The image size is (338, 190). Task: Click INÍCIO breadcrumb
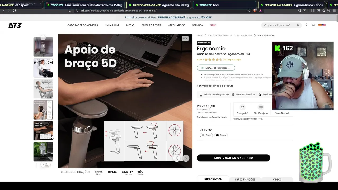(200, 35)
